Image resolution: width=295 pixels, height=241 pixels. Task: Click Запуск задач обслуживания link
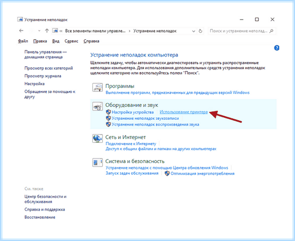132,173
